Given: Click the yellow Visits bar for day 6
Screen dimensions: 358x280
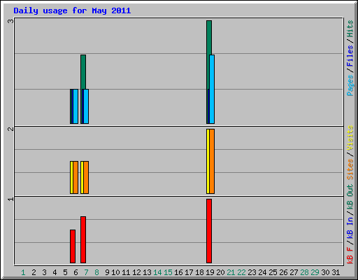Looking at the screenshot, I should click(71, 177).
